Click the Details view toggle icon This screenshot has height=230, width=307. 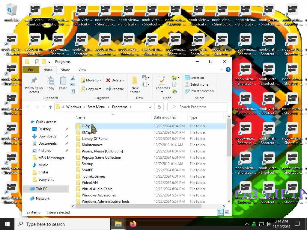[220, 212]
